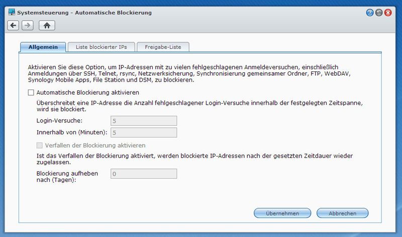Click the Systemsteuerung icon in title bar
The height and width of the screenshot is (237, 402).
coord(12,12)
